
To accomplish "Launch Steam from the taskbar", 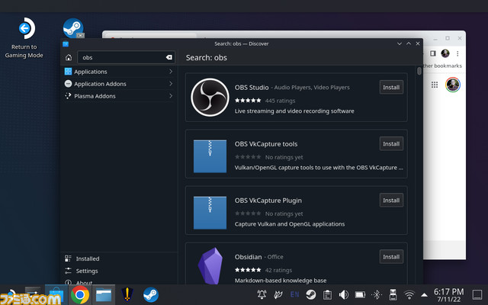I will (x=151, y=295).
